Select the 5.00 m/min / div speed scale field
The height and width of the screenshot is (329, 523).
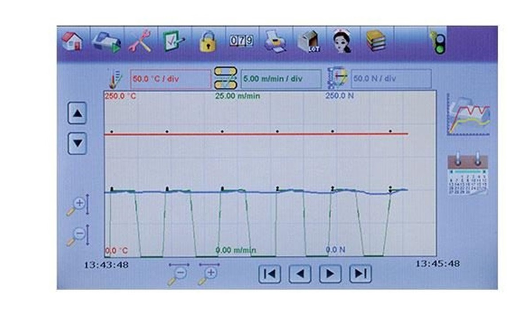(281, 79)
